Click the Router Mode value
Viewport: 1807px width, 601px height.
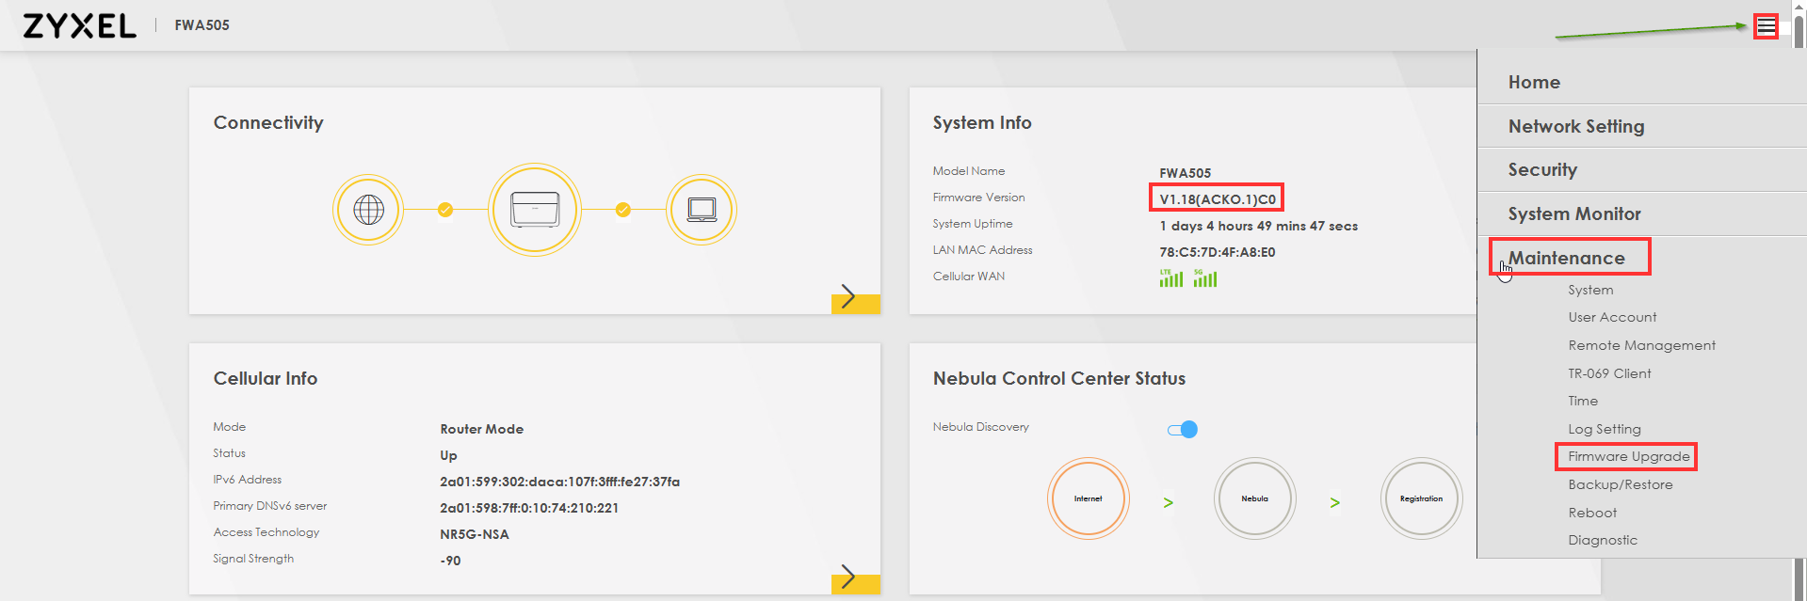pyautogui.click(x=482, y=429)
